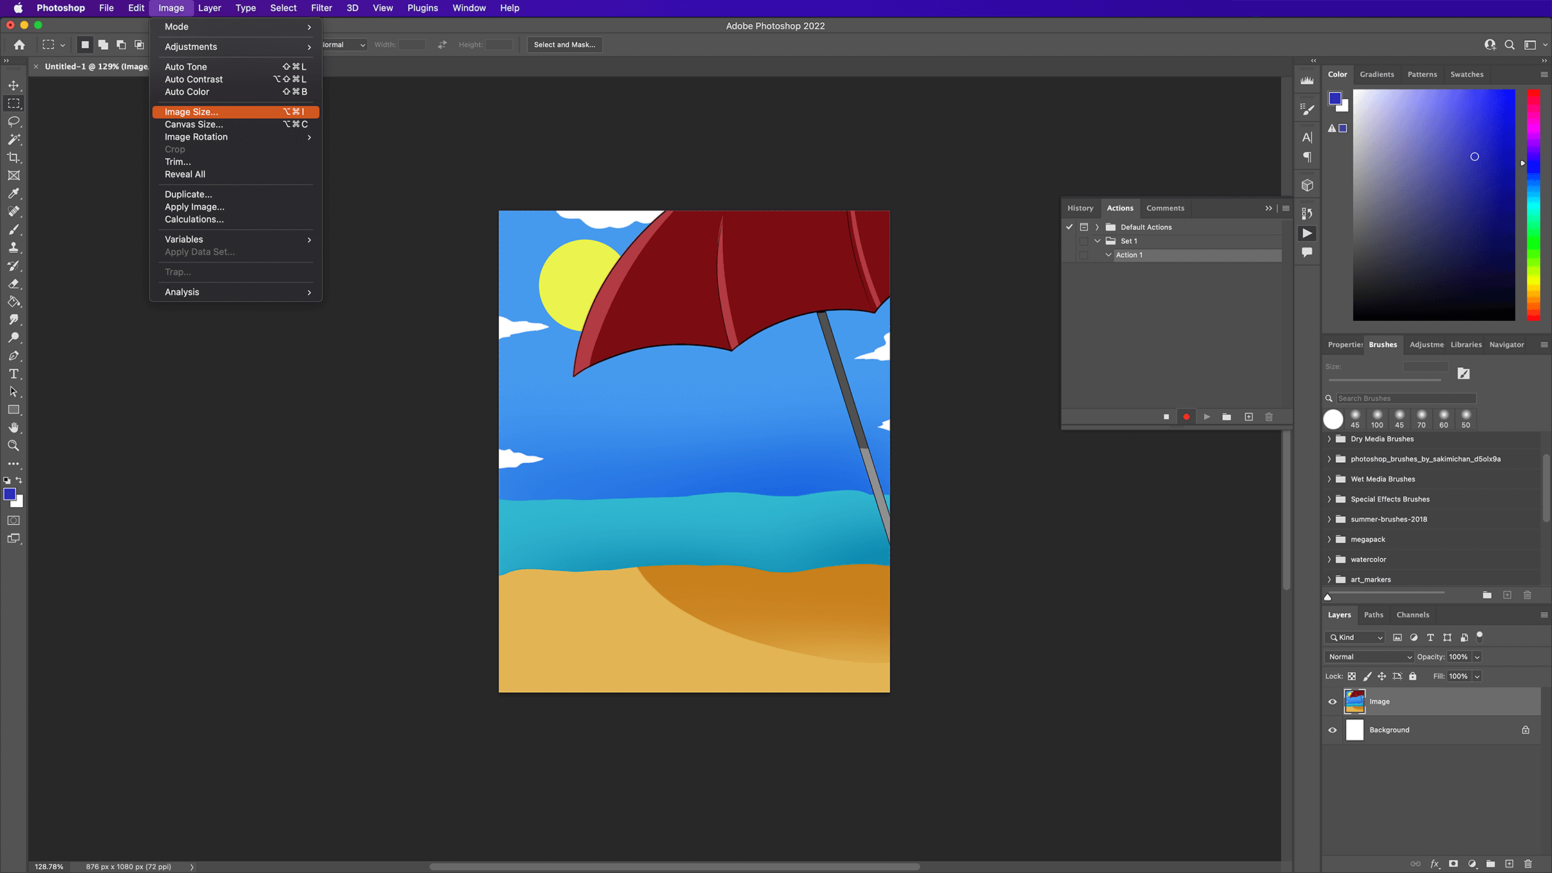Select the Type tool in the toolbar

[14, 373]
